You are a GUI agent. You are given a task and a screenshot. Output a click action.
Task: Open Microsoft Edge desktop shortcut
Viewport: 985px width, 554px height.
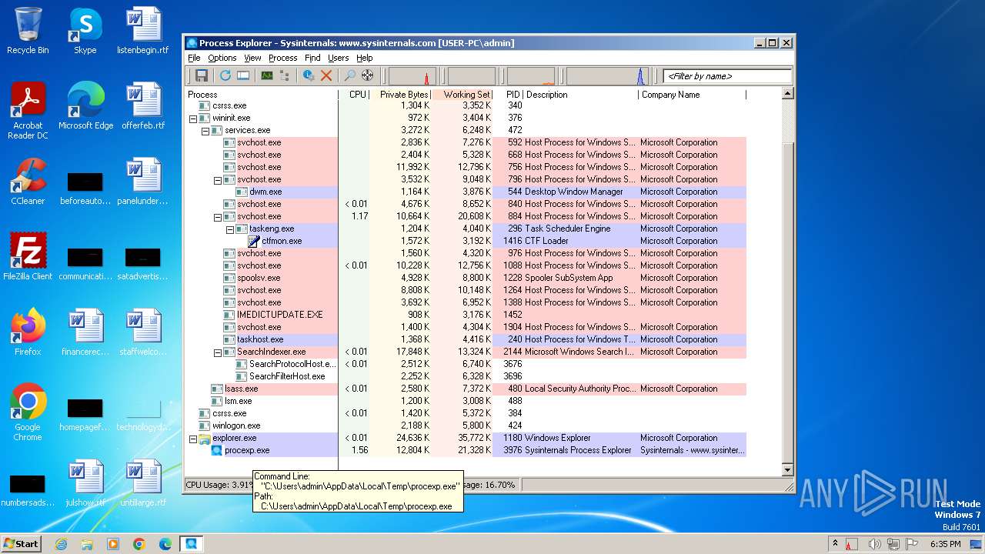coord(85,107)
